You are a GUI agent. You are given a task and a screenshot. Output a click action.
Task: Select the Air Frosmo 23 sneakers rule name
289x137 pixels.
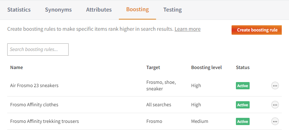click(x=34, y=86)
